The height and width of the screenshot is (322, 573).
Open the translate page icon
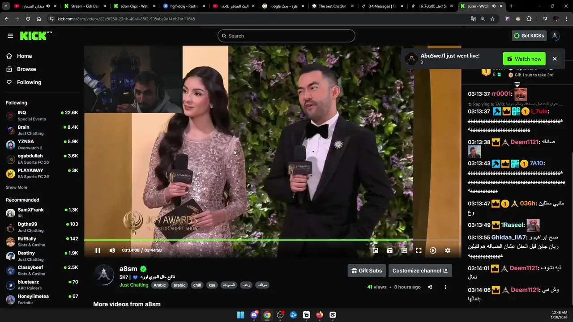pyautogui.click(x=473, y=19)
